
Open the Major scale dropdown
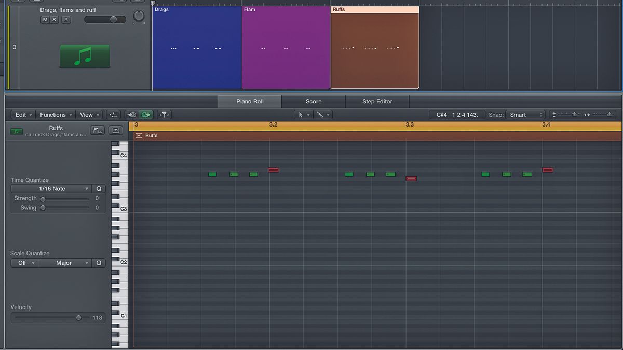65,263
